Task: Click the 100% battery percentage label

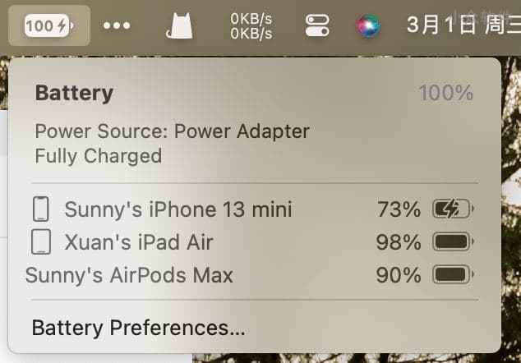Action: (x=446, y=93)
